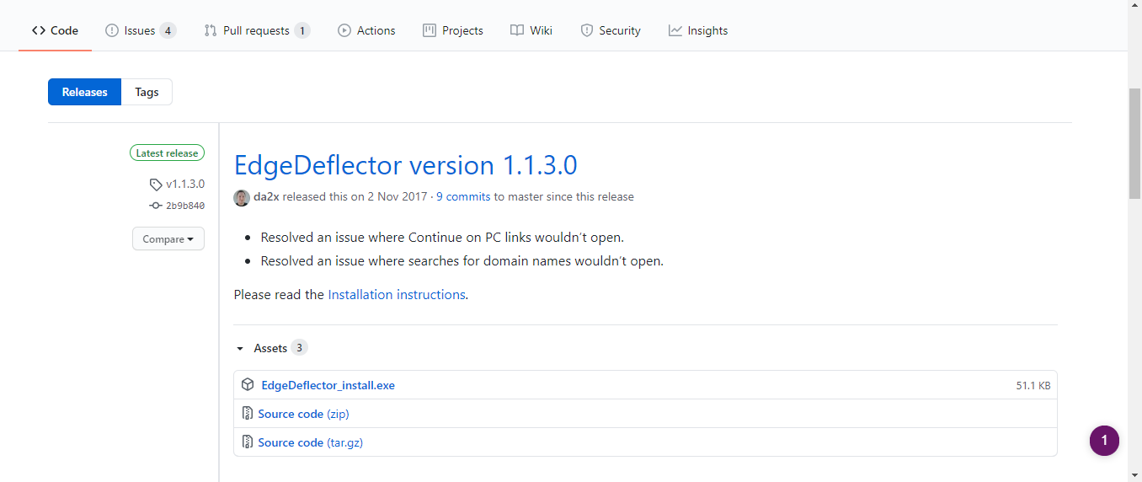
Task: Select the Releases button
Action: click(85, 92)
